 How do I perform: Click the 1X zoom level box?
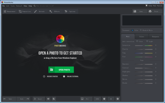[x=111, y=99]
